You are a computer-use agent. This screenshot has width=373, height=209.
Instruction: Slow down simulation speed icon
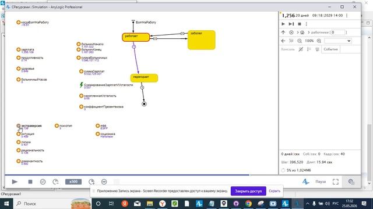[43, 182]
